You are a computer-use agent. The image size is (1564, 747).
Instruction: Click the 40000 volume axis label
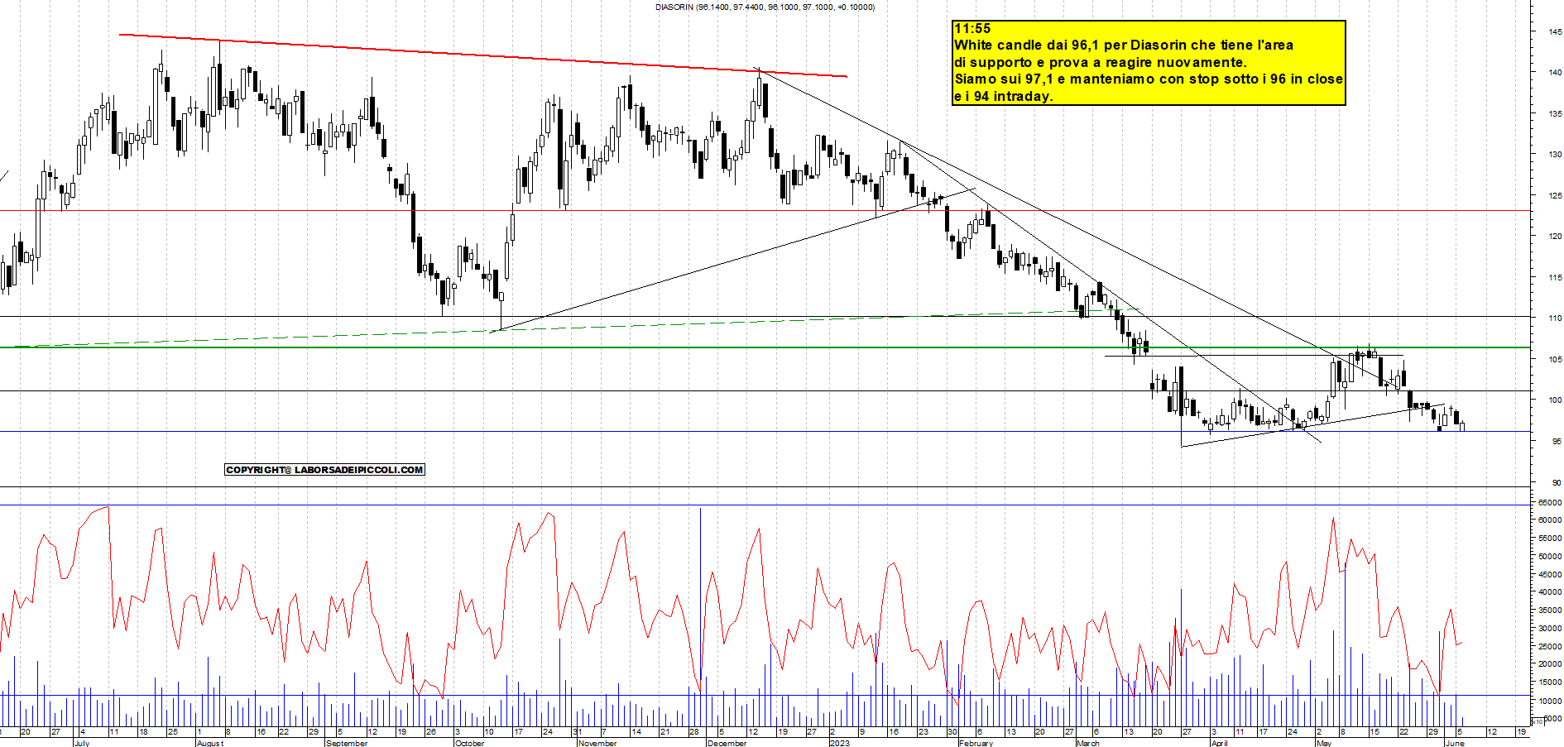(1550, 592)
